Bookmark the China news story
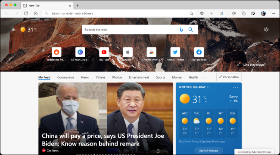The height and width of the screenshot is (155, 280). tap(158, 151)
